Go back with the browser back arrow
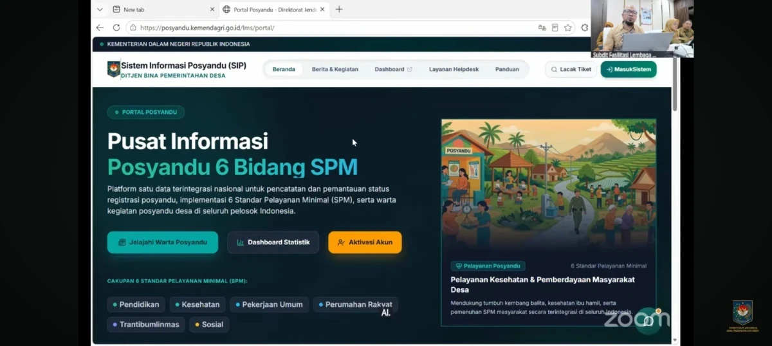This screenshot has width=772, height=346. click(100, 28)
